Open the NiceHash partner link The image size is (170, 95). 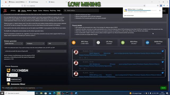coord(17,70)
